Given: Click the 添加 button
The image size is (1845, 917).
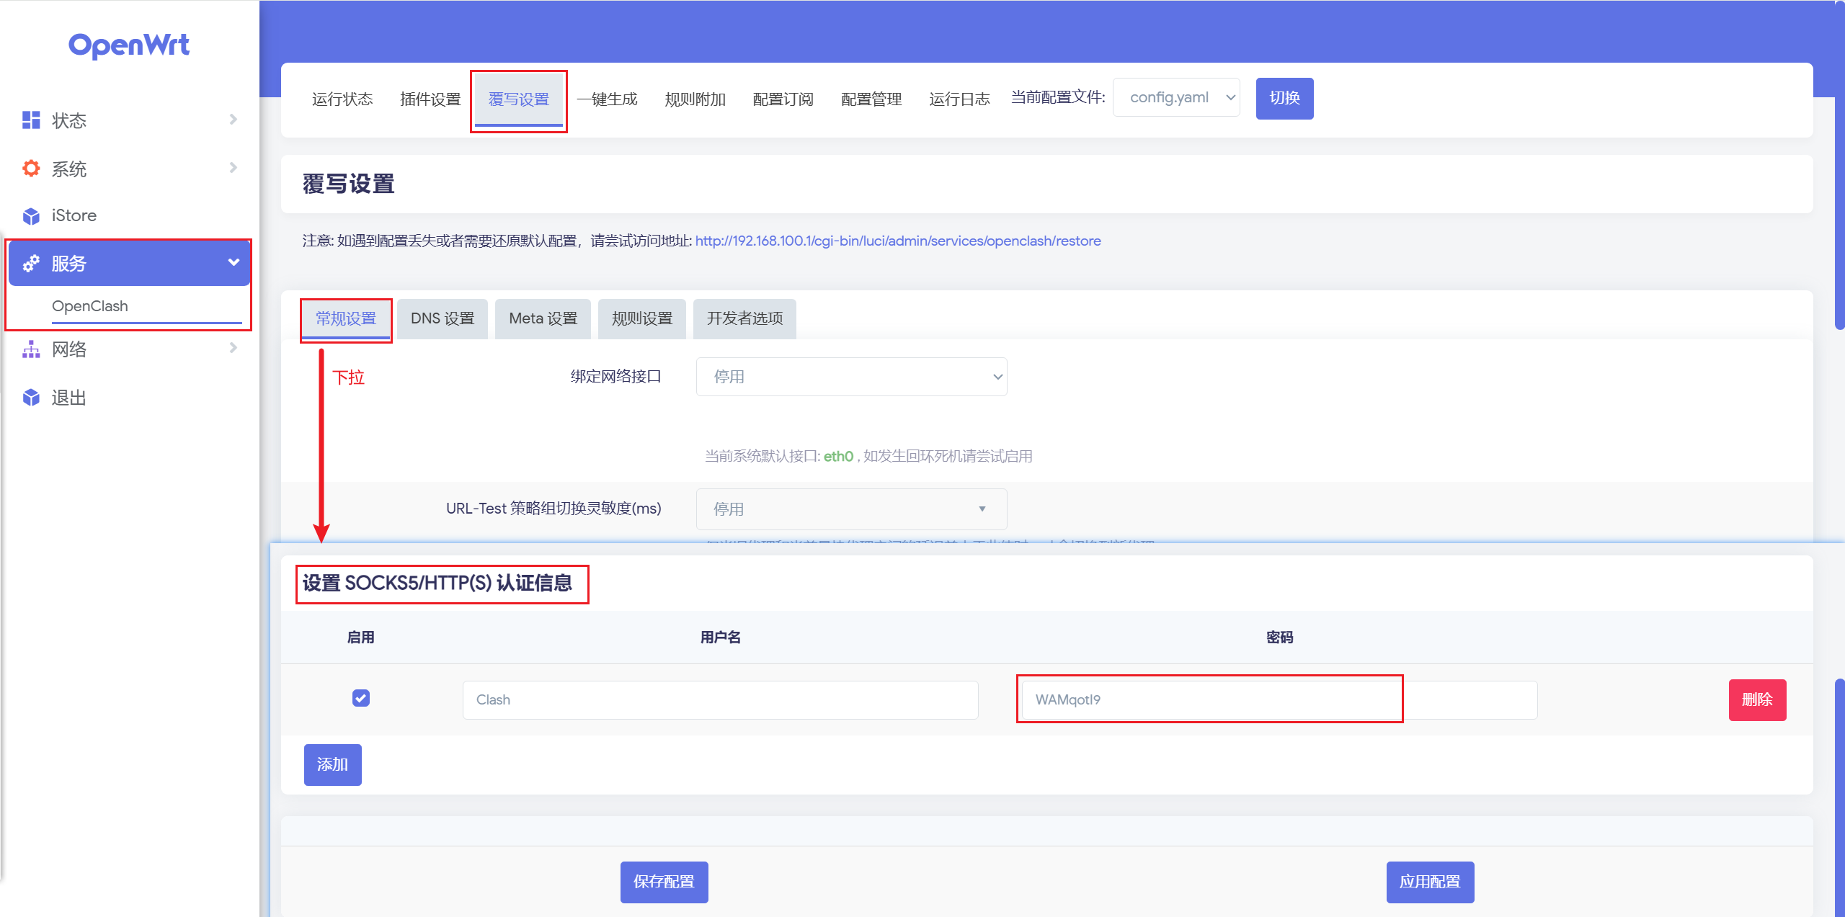Looking at the screenshot, I should pyautogui.click(x=332, y=764).
